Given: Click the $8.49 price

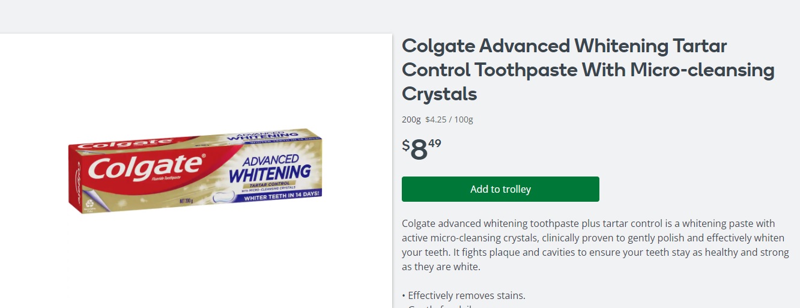Looking at the screenshot, I should [x=422, y=150].
